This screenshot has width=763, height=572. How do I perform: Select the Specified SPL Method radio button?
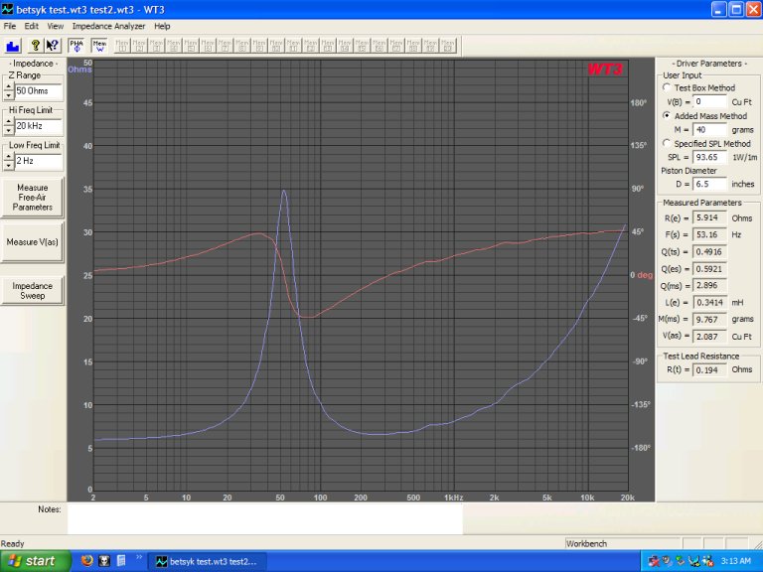pos(667,143)
